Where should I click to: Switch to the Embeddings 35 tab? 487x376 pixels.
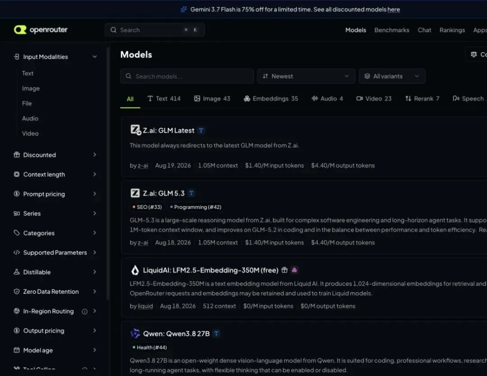click(x=271, y=98)
